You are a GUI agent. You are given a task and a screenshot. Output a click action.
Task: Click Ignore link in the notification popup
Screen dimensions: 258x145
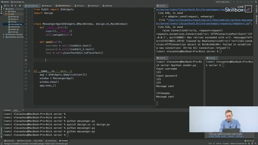pos(231,136)
